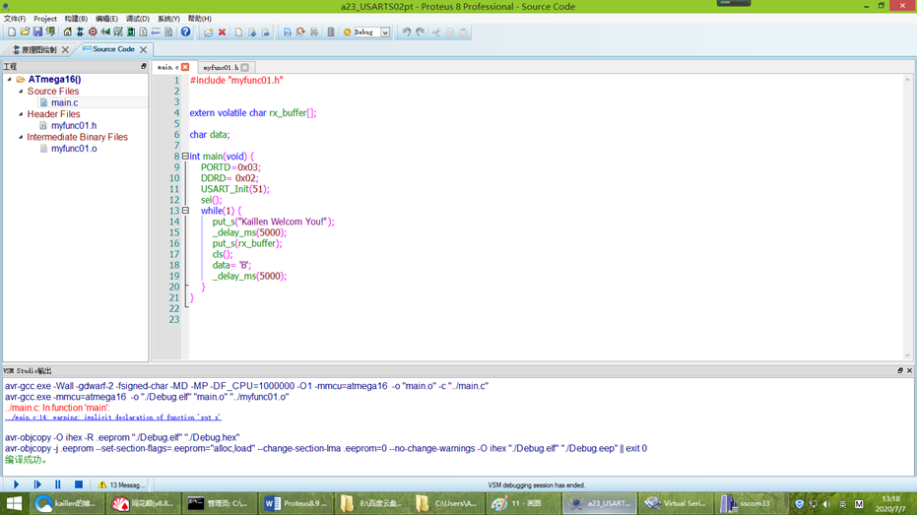Open Virtual Serial taskbar item

tap(676, 503)
